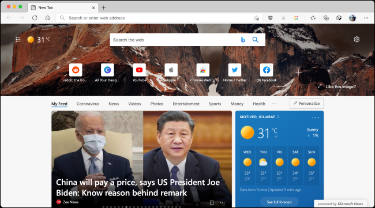Open the app launcher grid icon

(18, 40)
